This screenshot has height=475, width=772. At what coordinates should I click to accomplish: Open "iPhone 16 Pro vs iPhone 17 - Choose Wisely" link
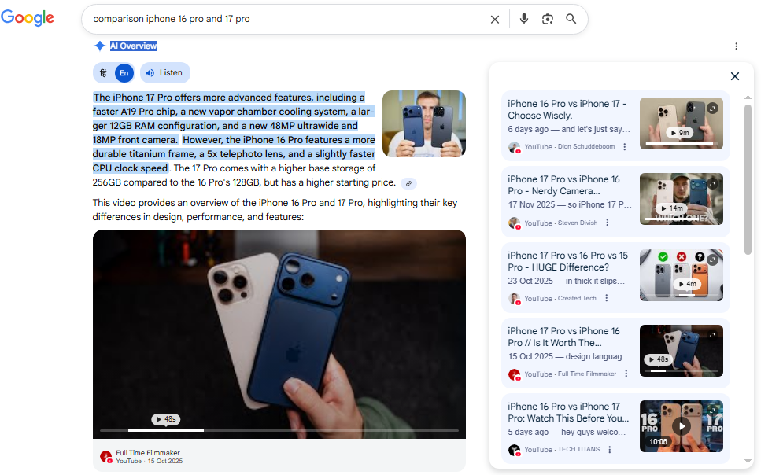coord(567,109)
